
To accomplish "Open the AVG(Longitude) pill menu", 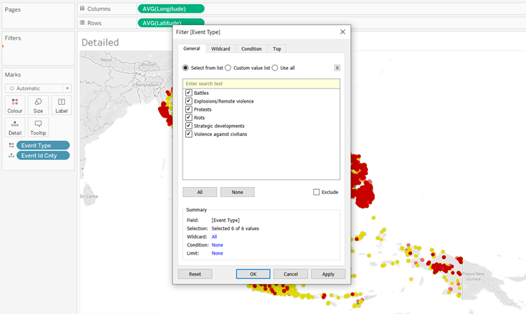I will 171,8.
